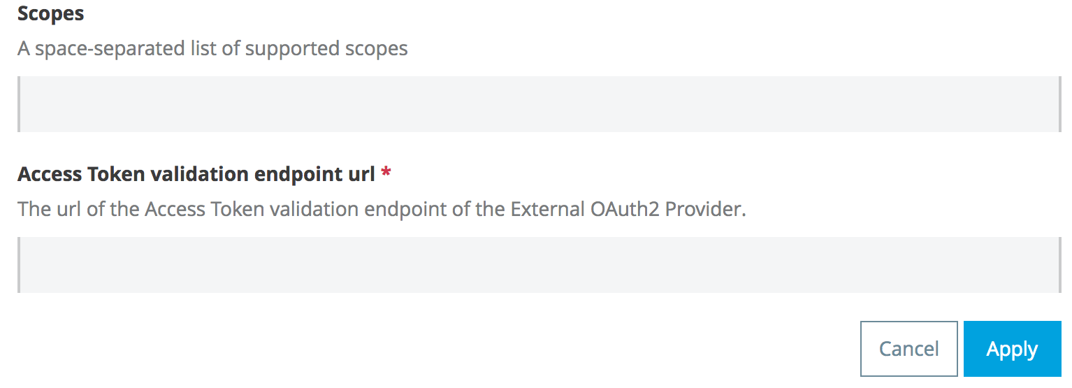Click the blue Apply button
1072x388 pixels.
1012,349
